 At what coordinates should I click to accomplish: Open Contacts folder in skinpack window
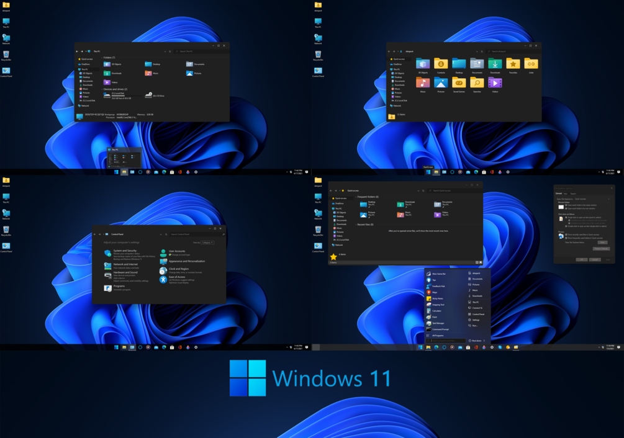[x=441, y=66]
